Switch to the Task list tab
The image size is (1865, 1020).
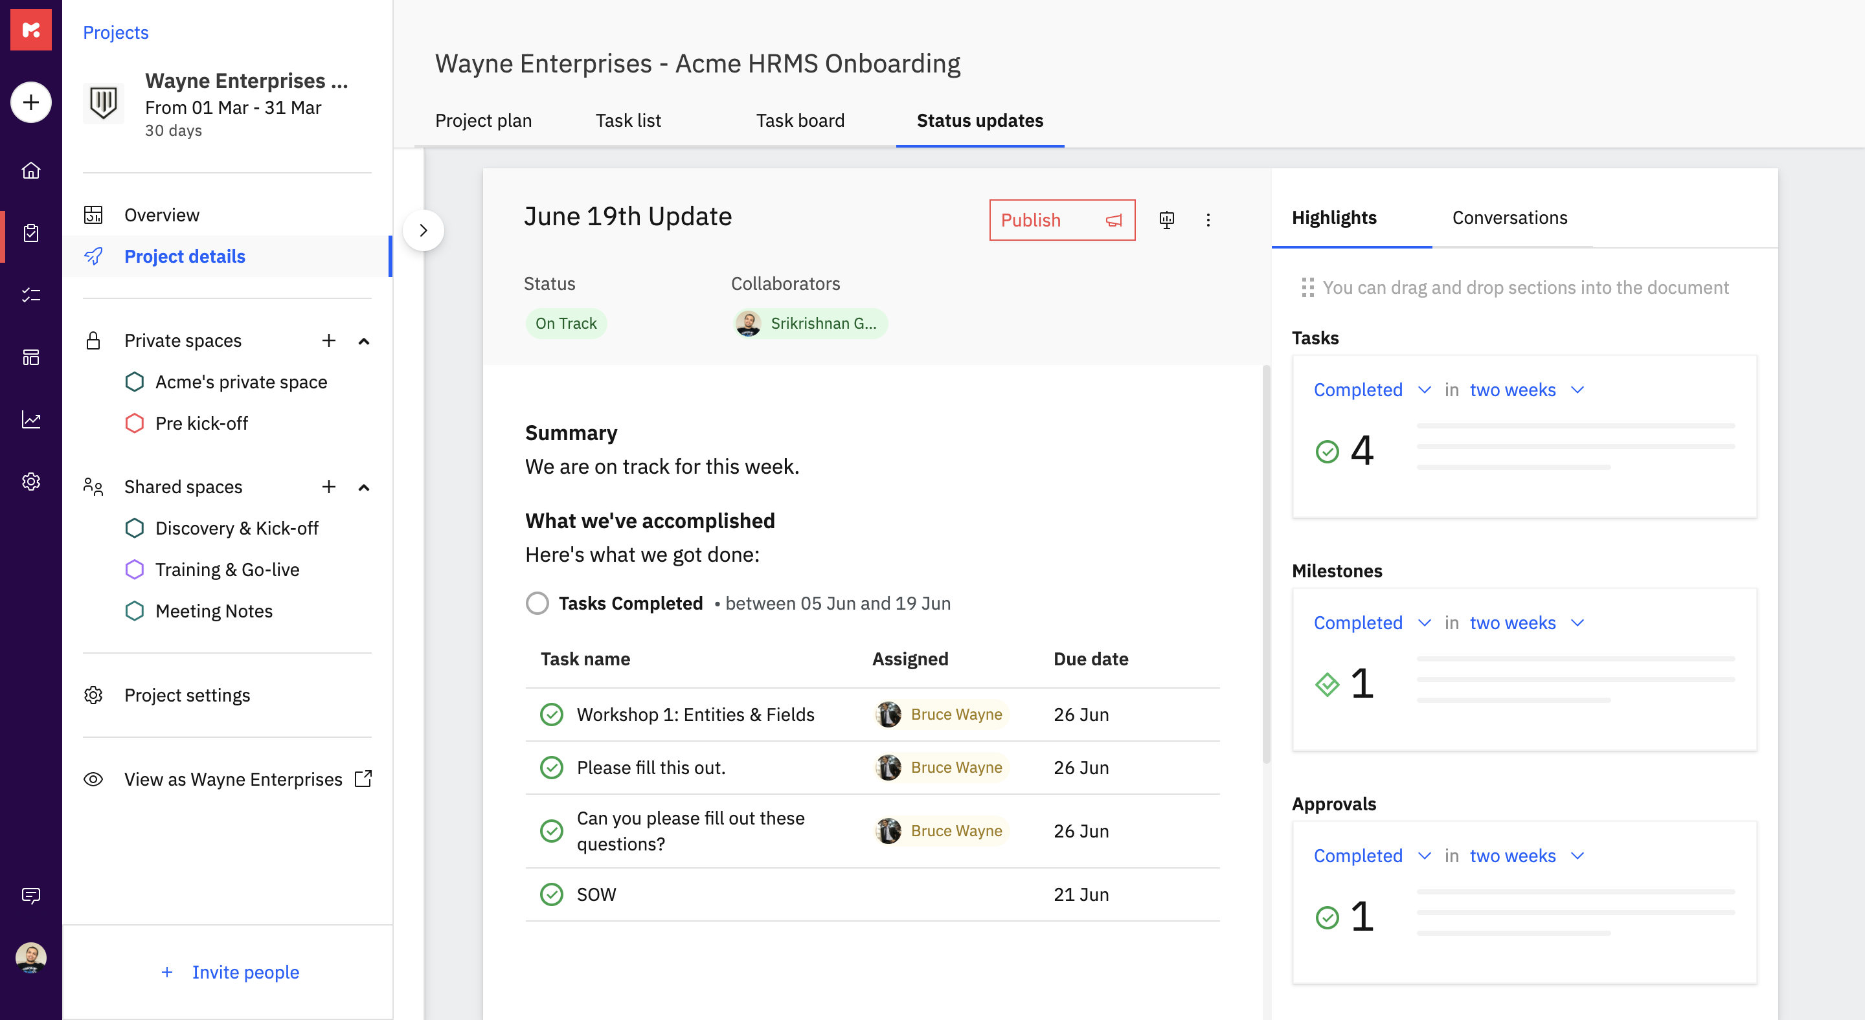click(x=627, y=120)
